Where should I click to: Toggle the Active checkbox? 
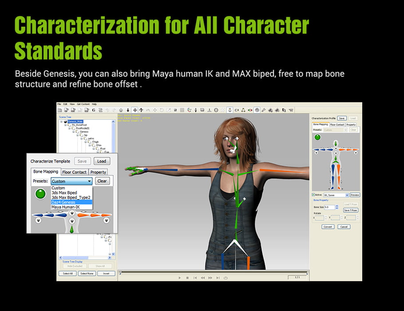[313, 195]
